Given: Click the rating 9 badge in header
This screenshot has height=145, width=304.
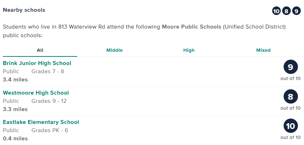Looking at the screenshot, I should pyautogui.click(x=296, y=11).
